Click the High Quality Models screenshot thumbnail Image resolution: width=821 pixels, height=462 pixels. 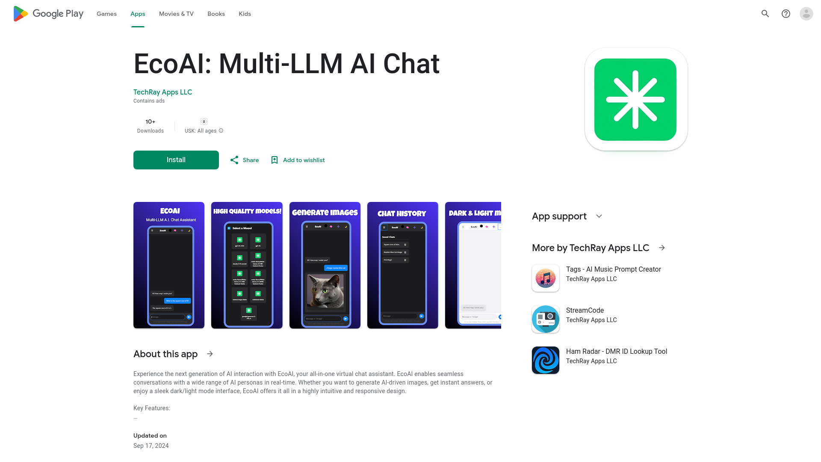tap(246, 264)
